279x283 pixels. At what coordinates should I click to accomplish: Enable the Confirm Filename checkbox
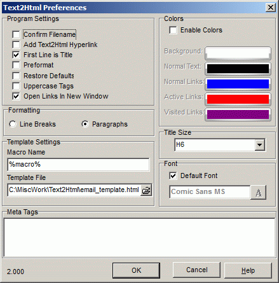coord(16,34)
